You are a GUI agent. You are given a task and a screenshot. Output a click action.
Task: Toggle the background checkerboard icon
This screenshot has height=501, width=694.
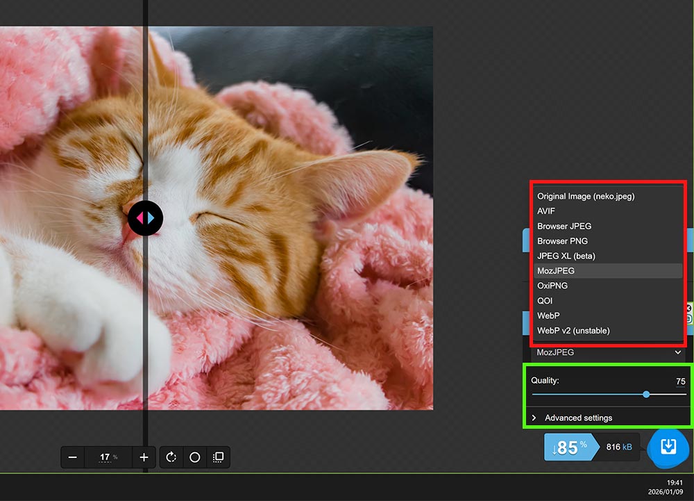(x=218, y=457)
